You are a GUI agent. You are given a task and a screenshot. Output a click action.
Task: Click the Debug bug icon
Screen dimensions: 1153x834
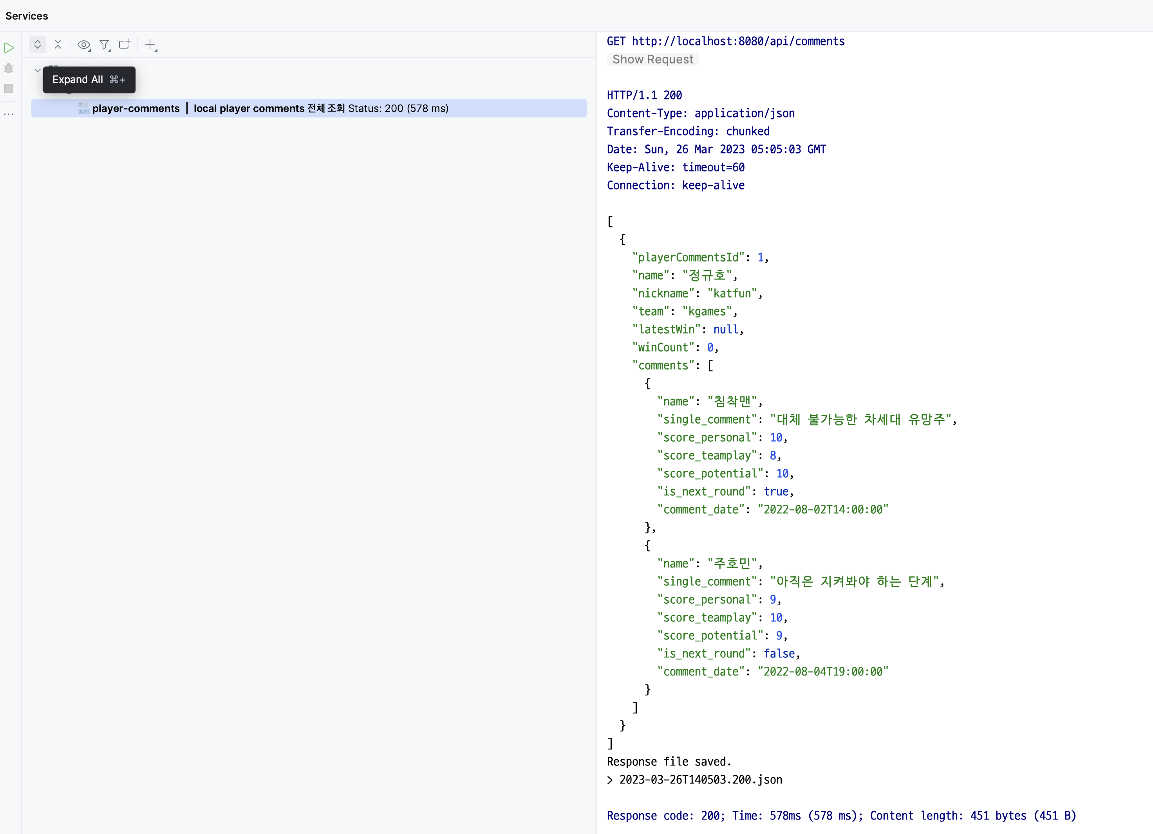click(x=9, y=68)
